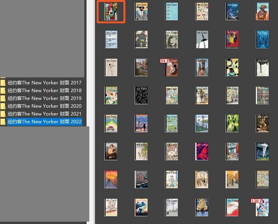Viewport: 278px width, 224px height.
Task: Open the classroom desks cover thumbnail
Action: click(x=141, y=179)
